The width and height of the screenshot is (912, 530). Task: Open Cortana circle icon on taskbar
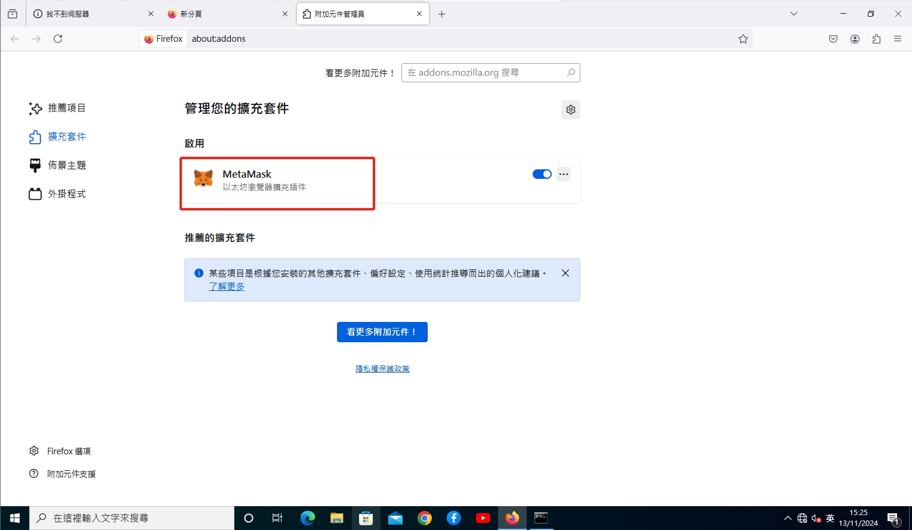point(249,518)
